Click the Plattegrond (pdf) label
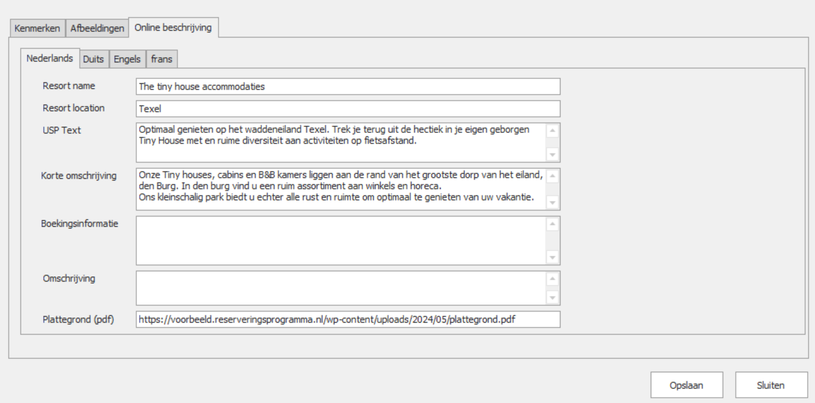 click(x=79, y=320)
